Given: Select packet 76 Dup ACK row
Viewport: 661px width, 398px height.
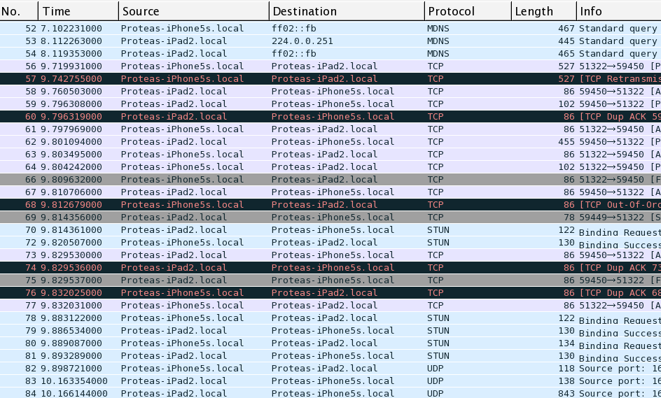Looking at the screenshot, I should click(x=330, y=293).
